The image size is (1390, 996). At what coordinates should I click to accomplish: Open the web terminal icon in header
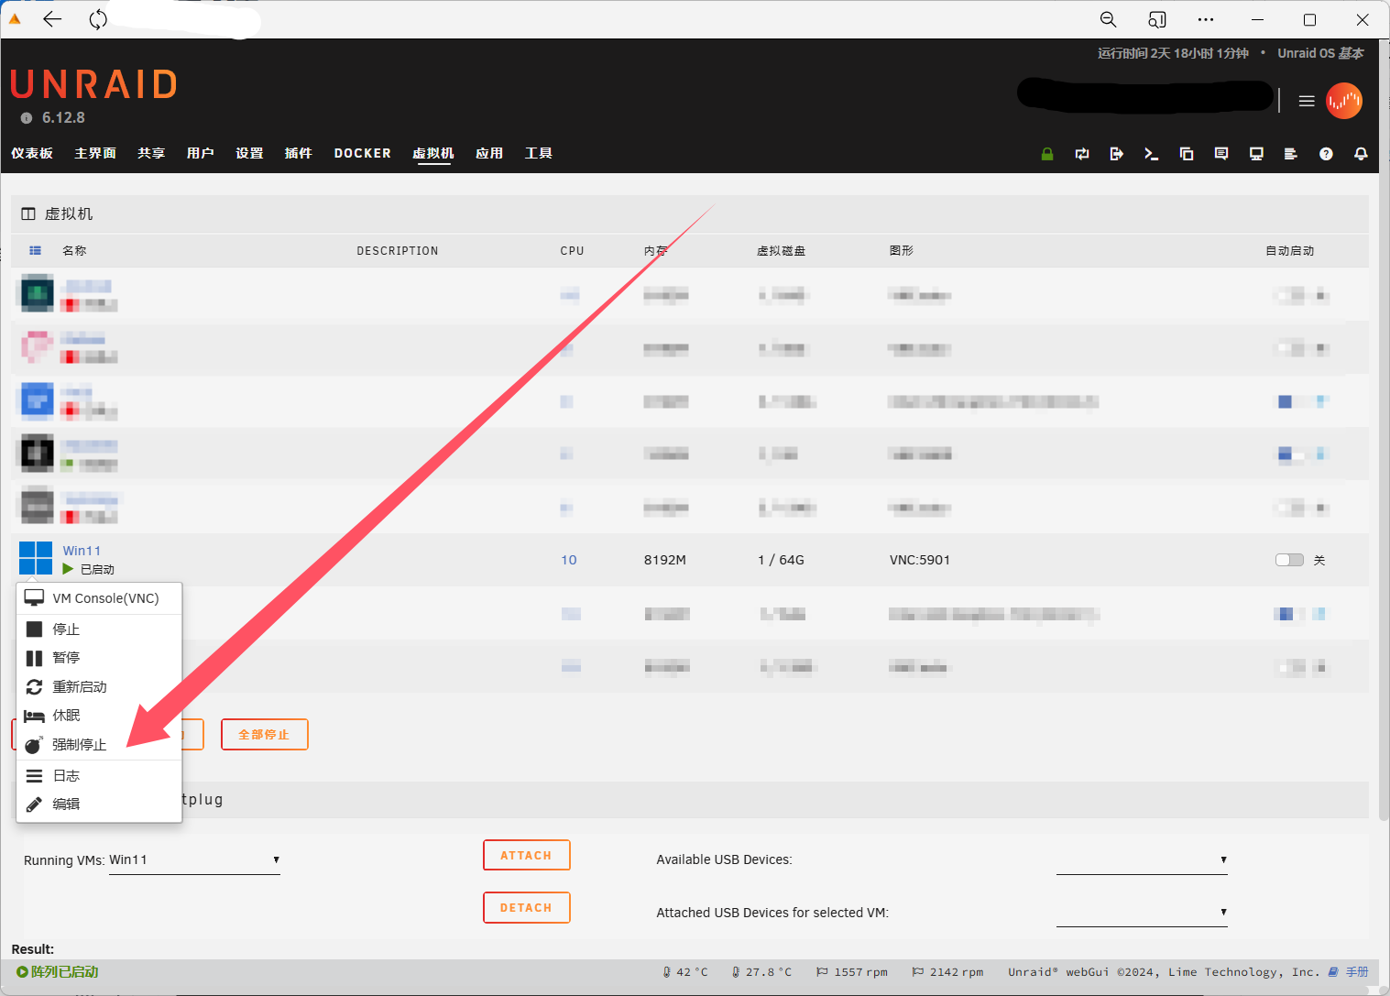(x=1152, y=154)
